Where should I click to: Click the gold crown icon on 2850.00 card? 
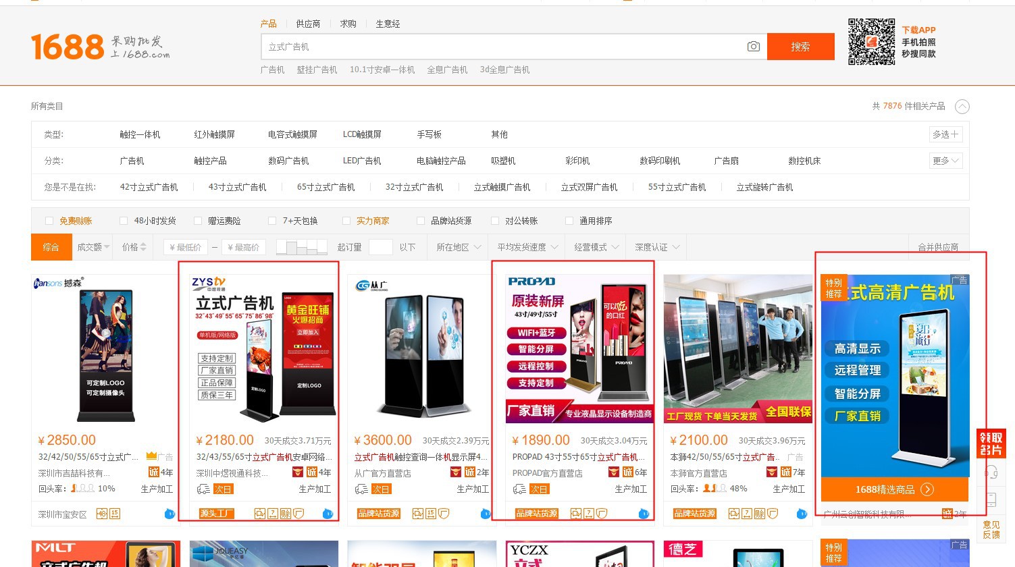tap(151, 456)
